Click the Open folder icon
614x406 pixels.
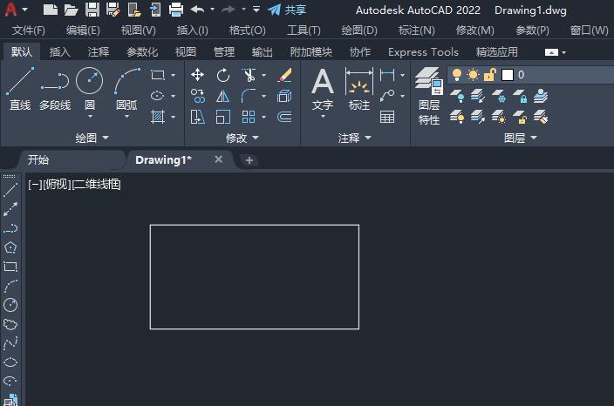[x=71, y=10]
